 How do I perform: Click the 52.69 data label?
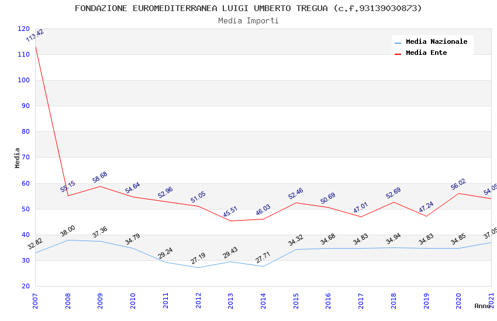(394, 193)
